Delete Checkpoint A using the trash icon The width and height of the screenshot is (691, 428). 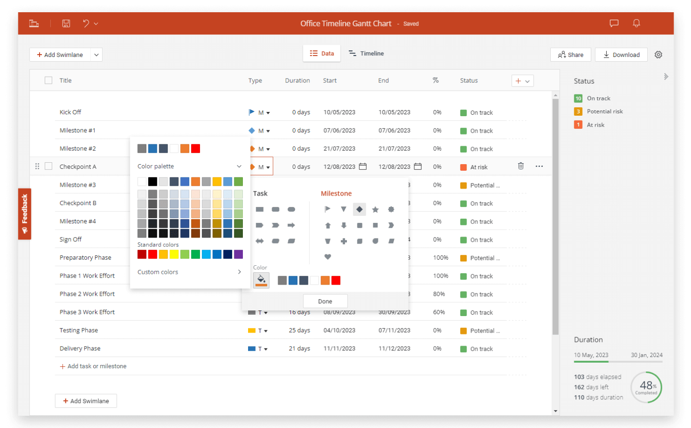coord(520,166)
